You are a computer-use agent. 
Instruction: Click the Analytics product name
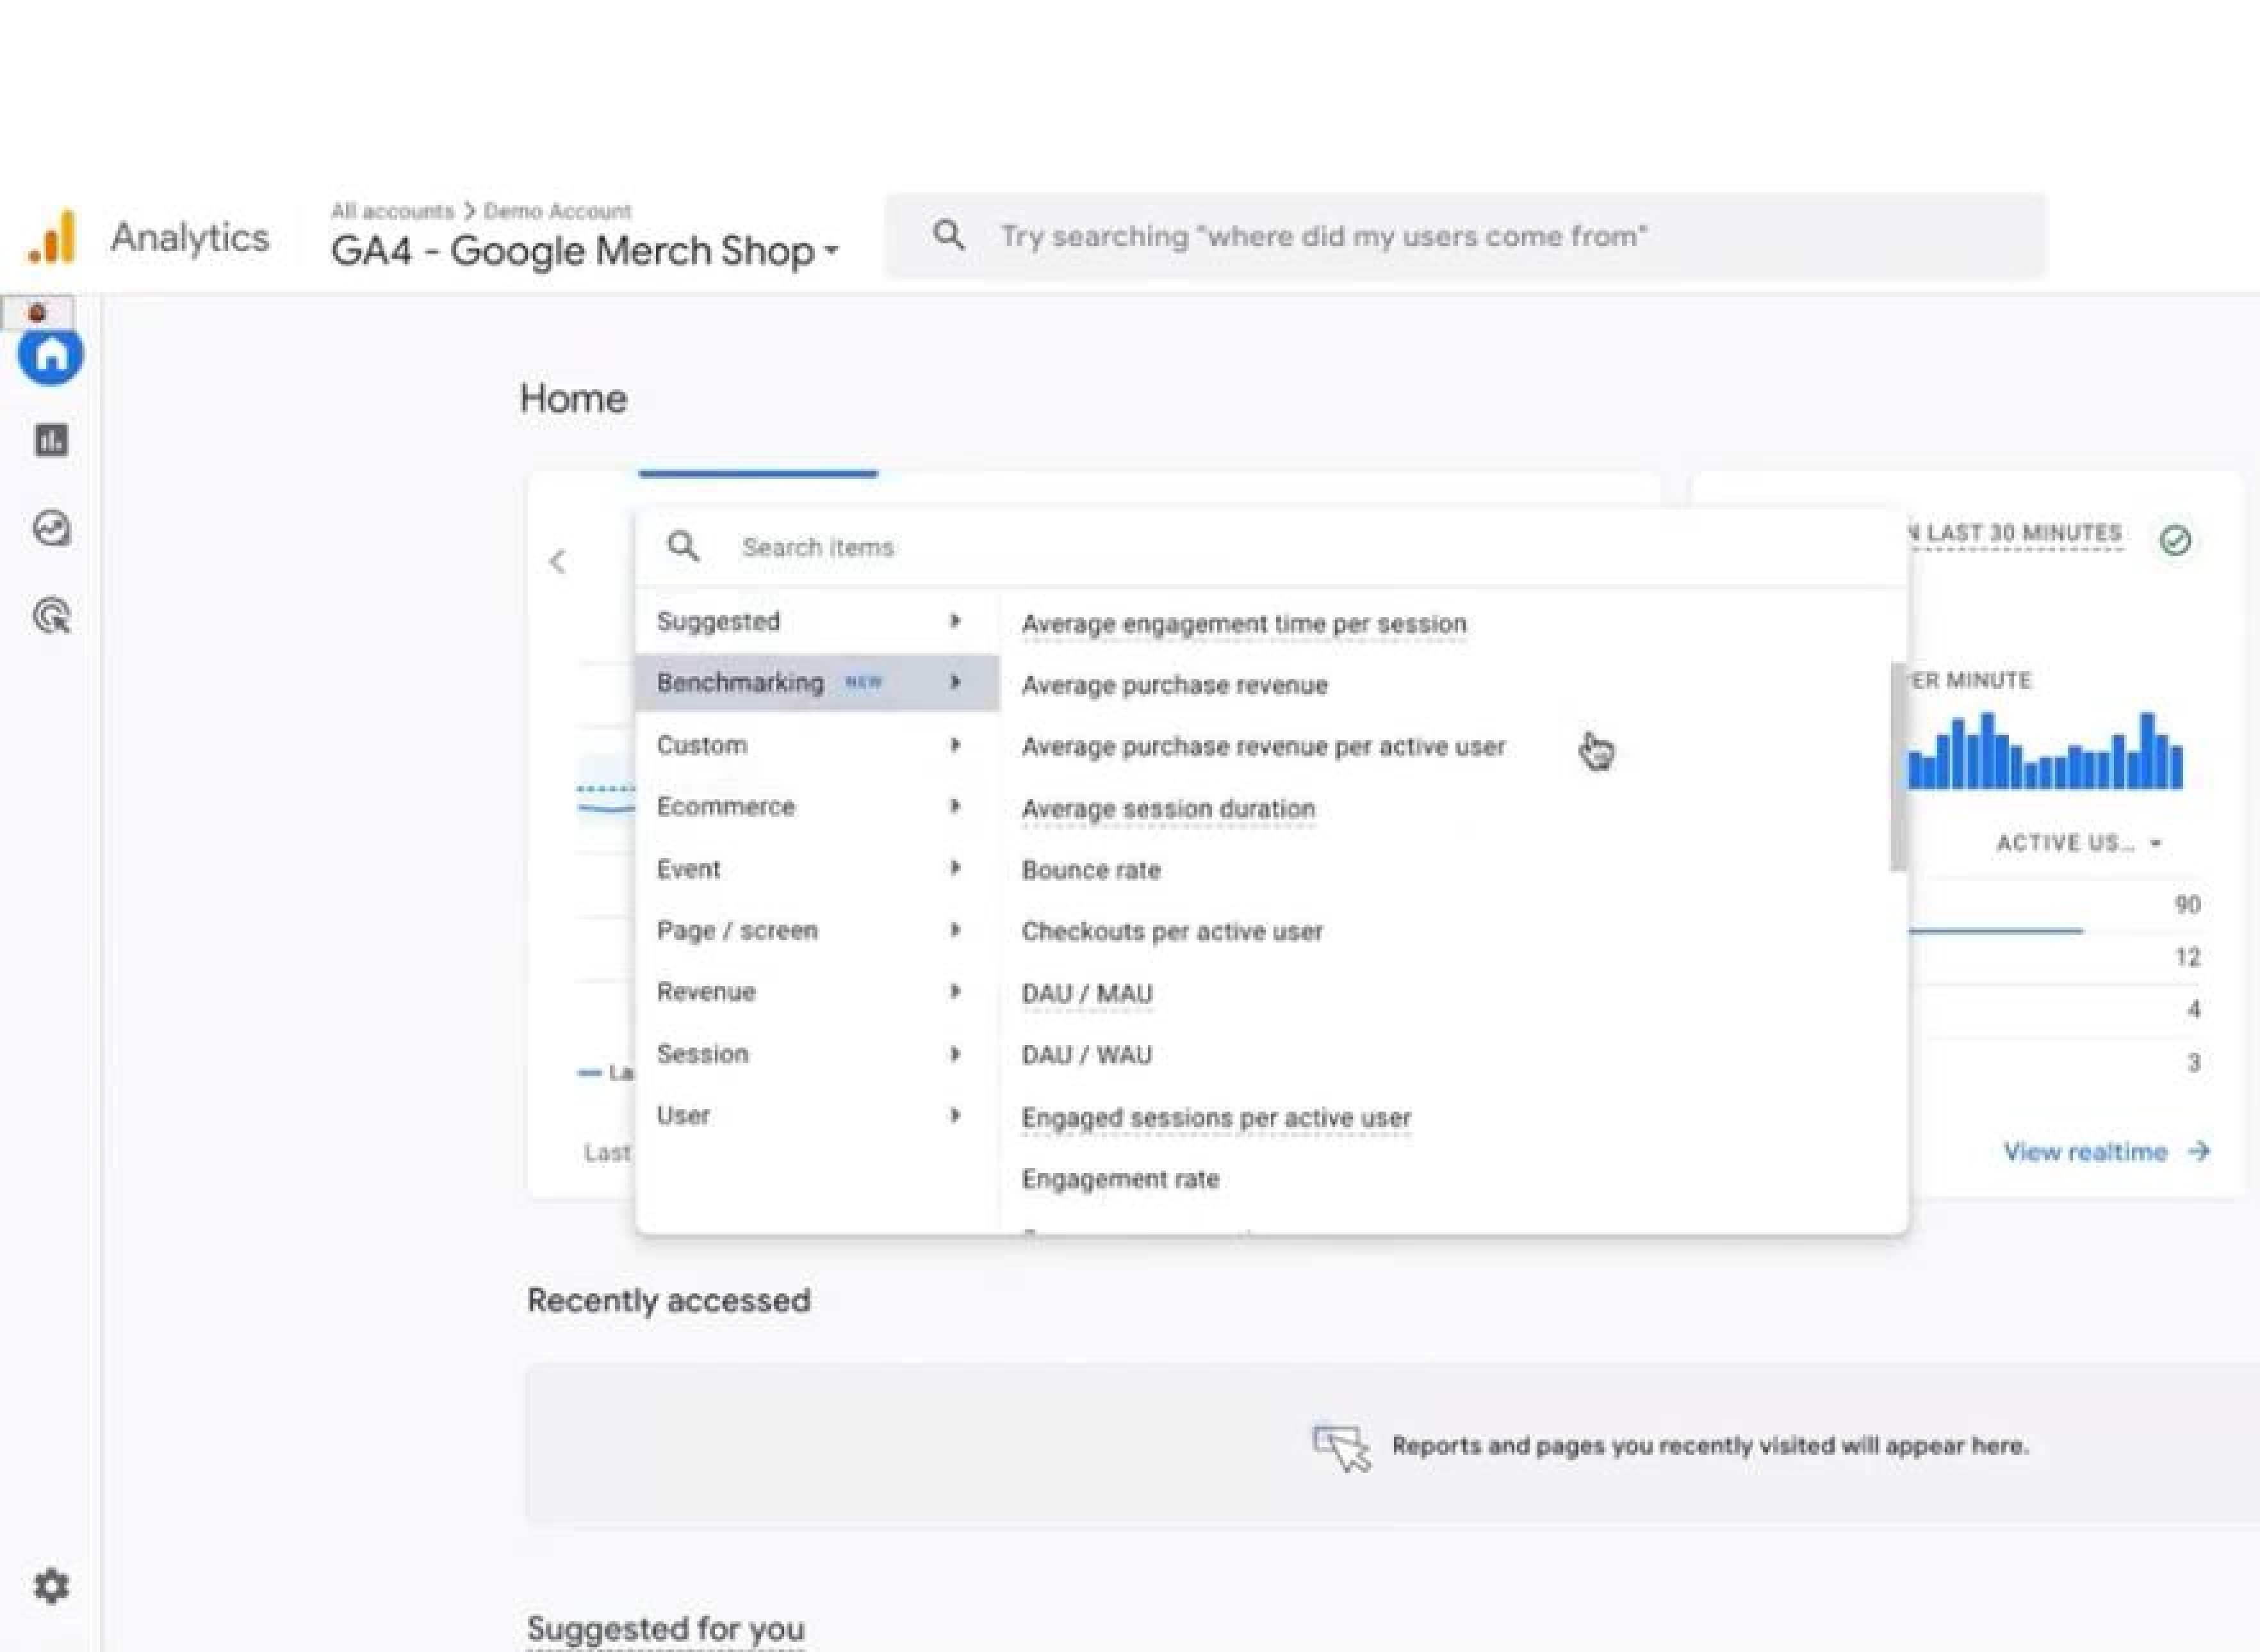point(190,237)
